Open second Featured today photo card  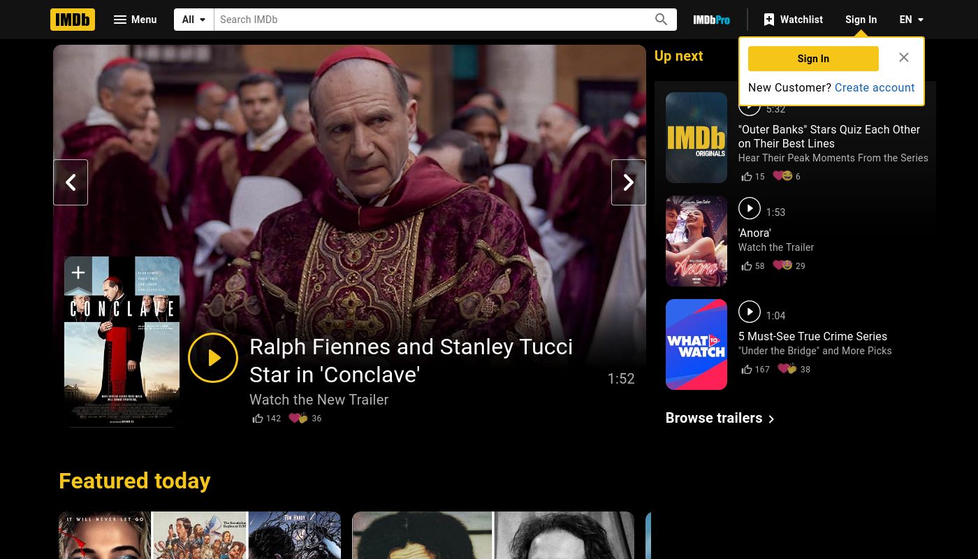(493, 535)
